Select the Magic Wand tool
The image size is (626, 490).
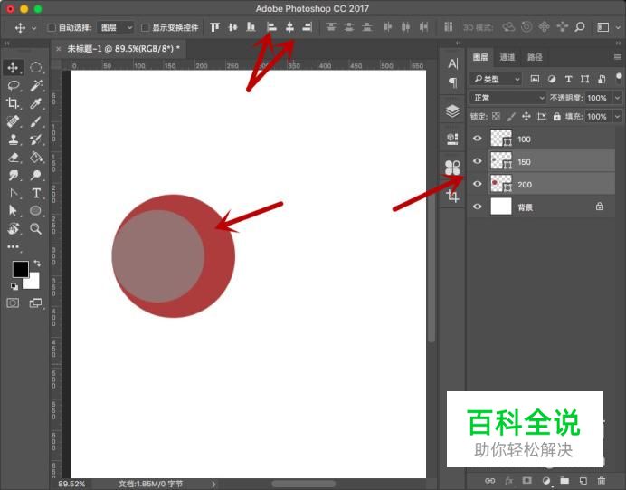[36, 85]
